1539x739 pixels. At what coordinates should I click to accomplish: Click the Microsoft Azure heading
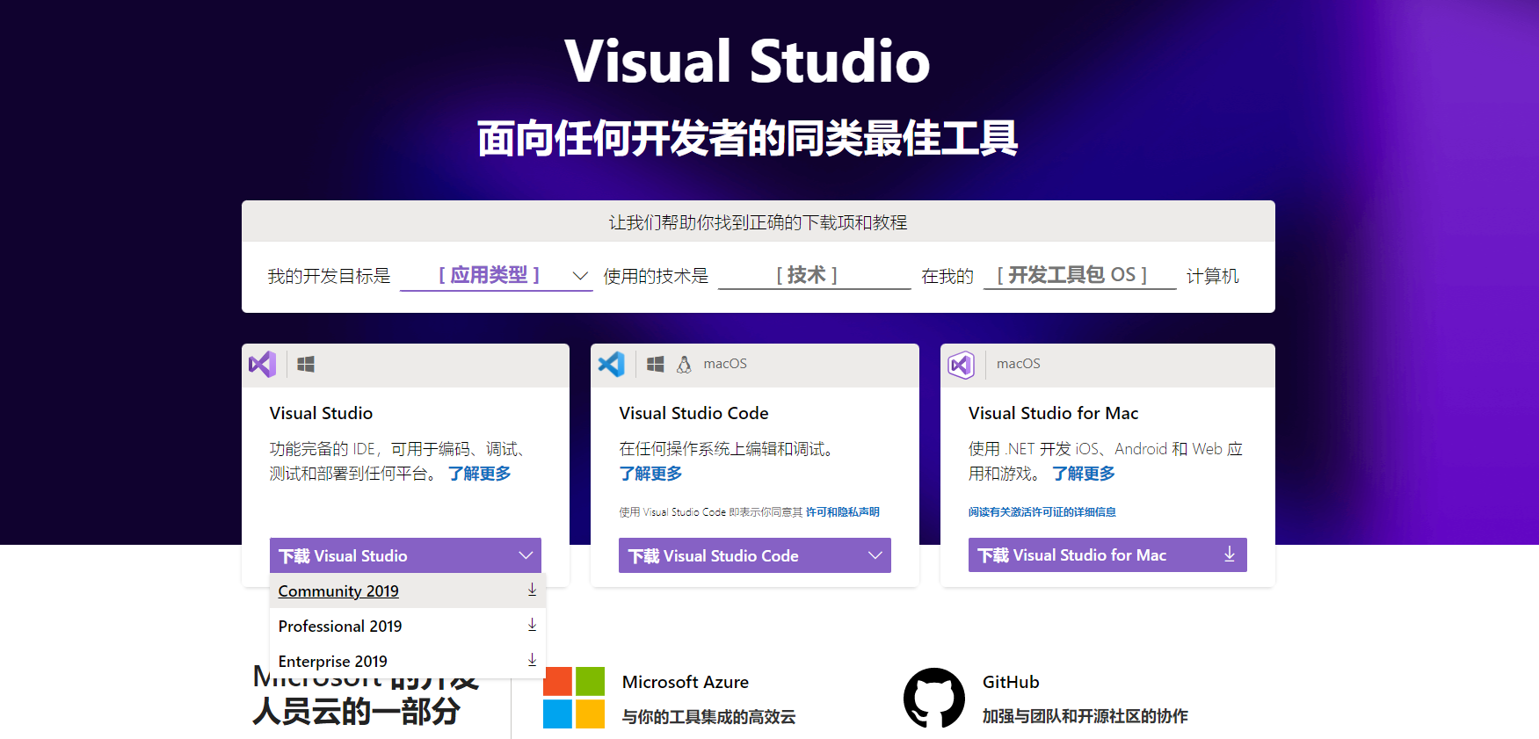686,682
